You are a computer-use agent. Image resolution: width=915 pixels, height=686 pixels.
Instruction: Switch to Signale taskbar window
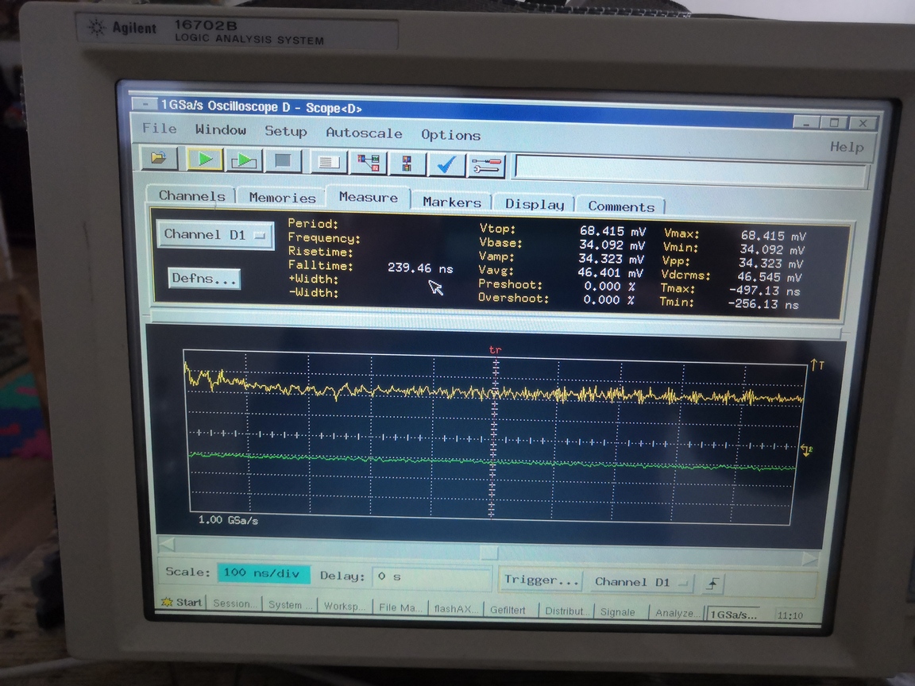[x=621, y=611]
